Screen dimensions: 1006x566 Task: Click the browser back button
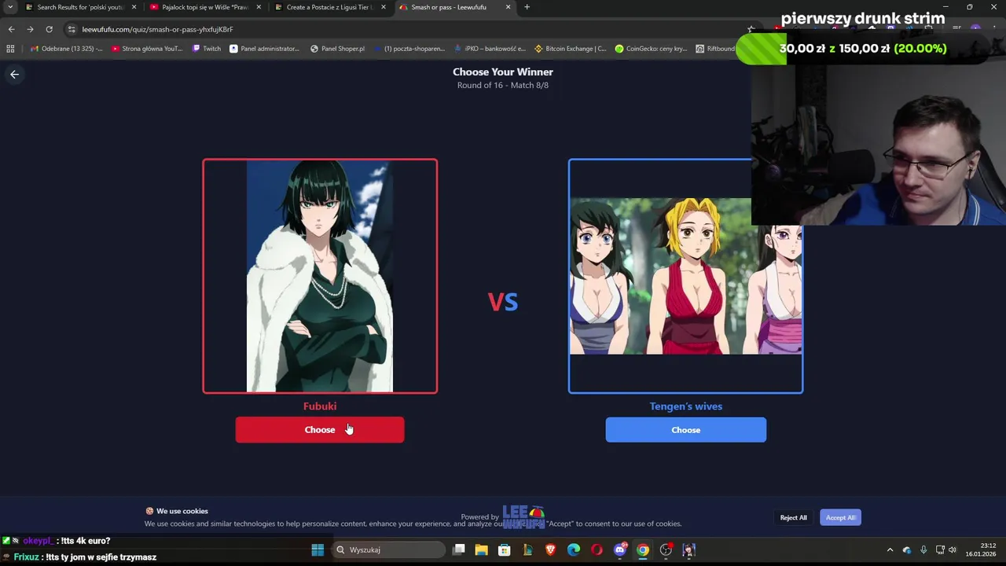pyautogui.click(x=11, y=29)
